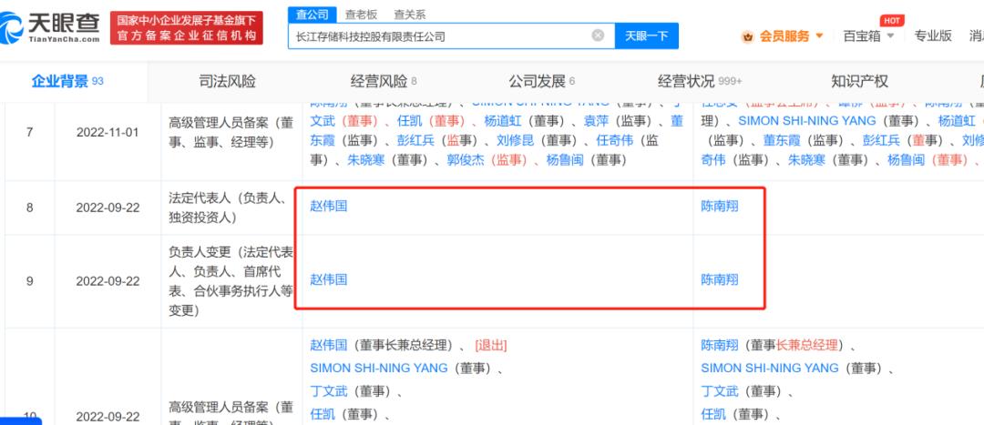The image size is (984, 425).
Task: Open the 经营状况 tab
Action: (700, 81)
